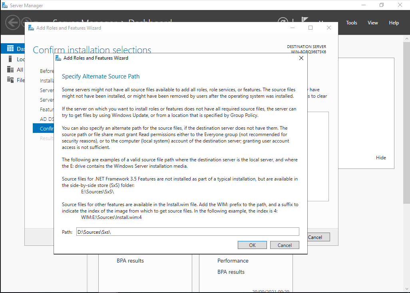Screen dimensions: 410x293
Task: Click the Server Manager back arrow
Action: pyautogui.click(x=12, y=22)
